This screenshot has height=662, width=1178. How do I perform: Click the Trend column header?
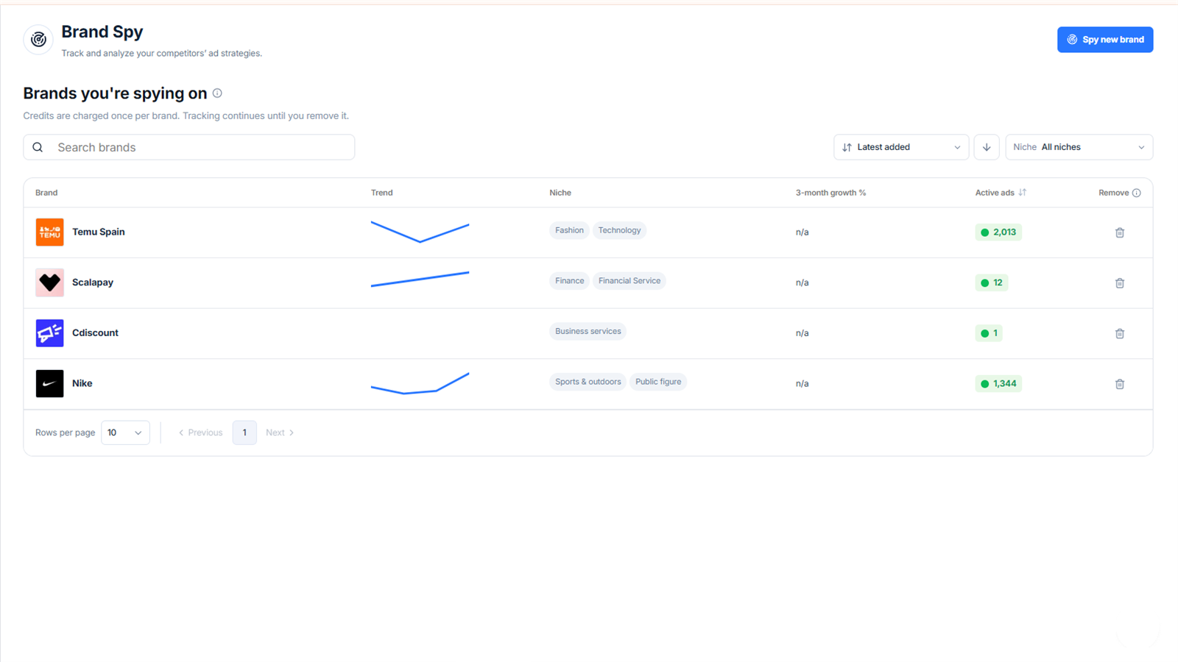pyautogui.click(x=381, y=193)
